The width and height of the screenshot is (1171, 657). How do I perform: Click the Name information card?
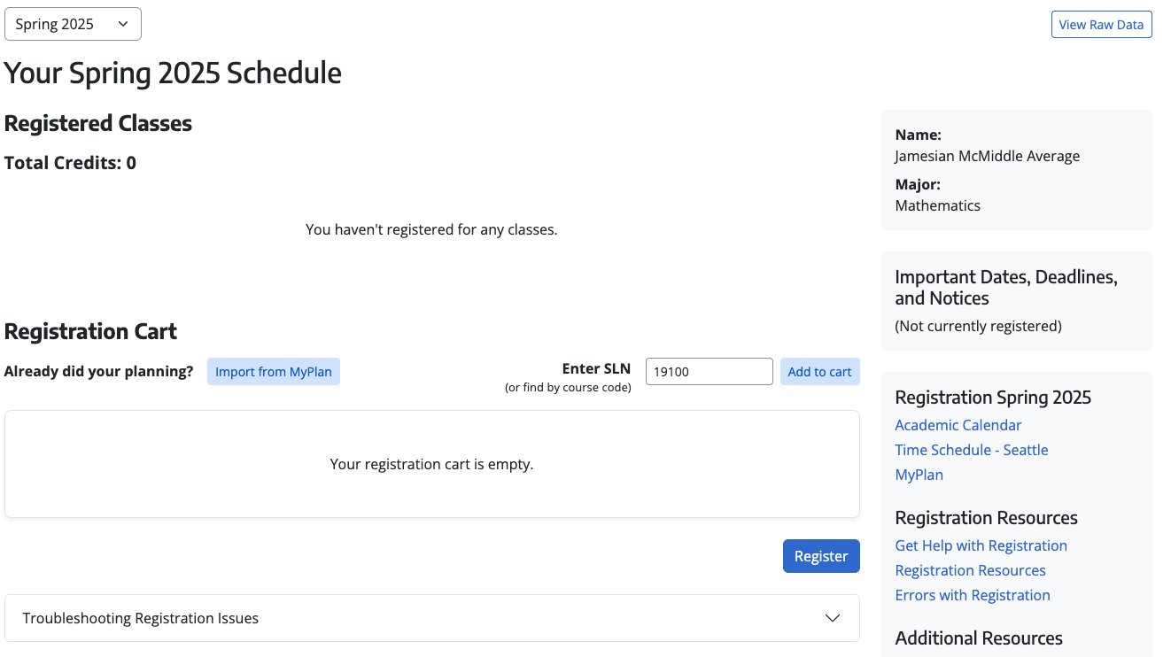coord(1016,169)
